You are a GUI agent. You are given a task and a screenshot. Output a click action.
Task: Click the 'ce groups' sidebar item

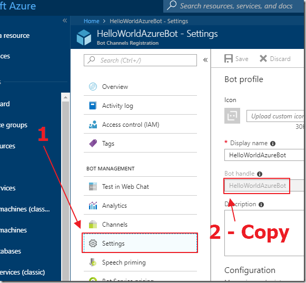(14, 125)
